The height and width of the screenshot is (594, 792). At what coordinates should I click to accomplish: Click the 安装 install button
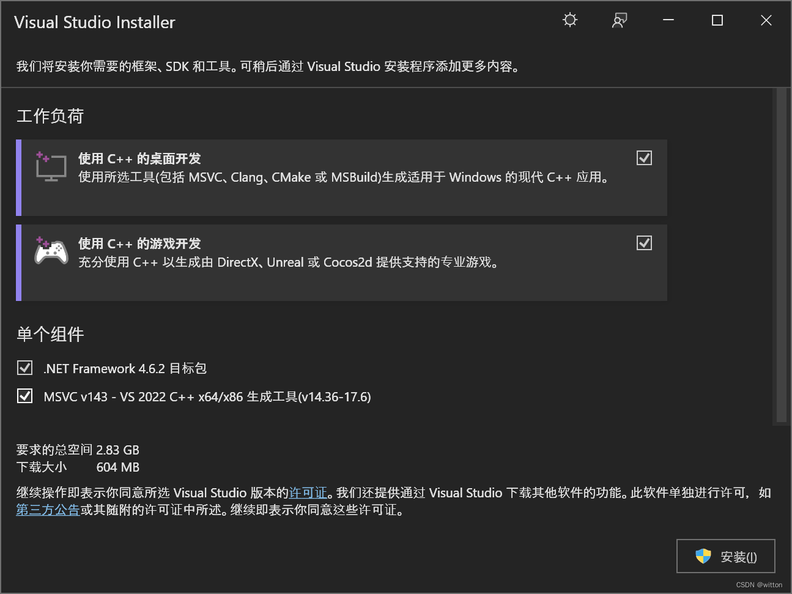[725, 556]
